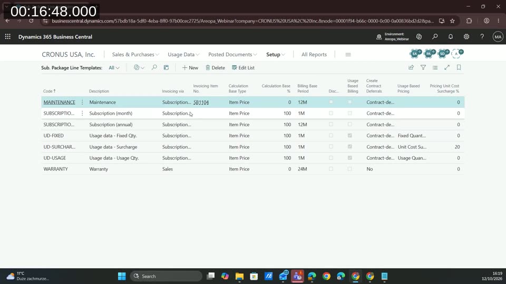This screenshot has width=506, height=284.
Task: Toggle Usage Based Billing for MAINTENANCE row
Action: click(x=350, y=102)
